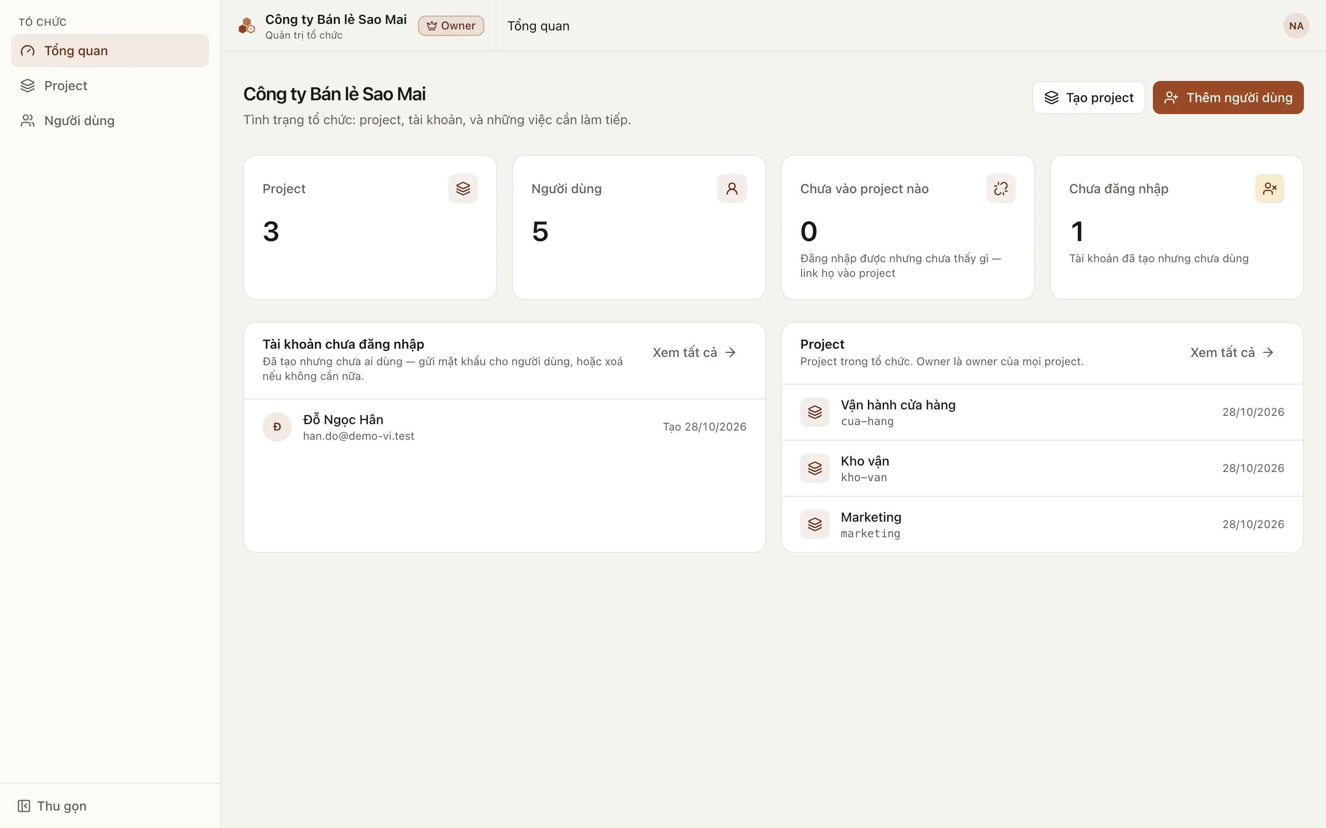
Task: Click the Tổng quan breadcrumb in header
Action: 538,26
